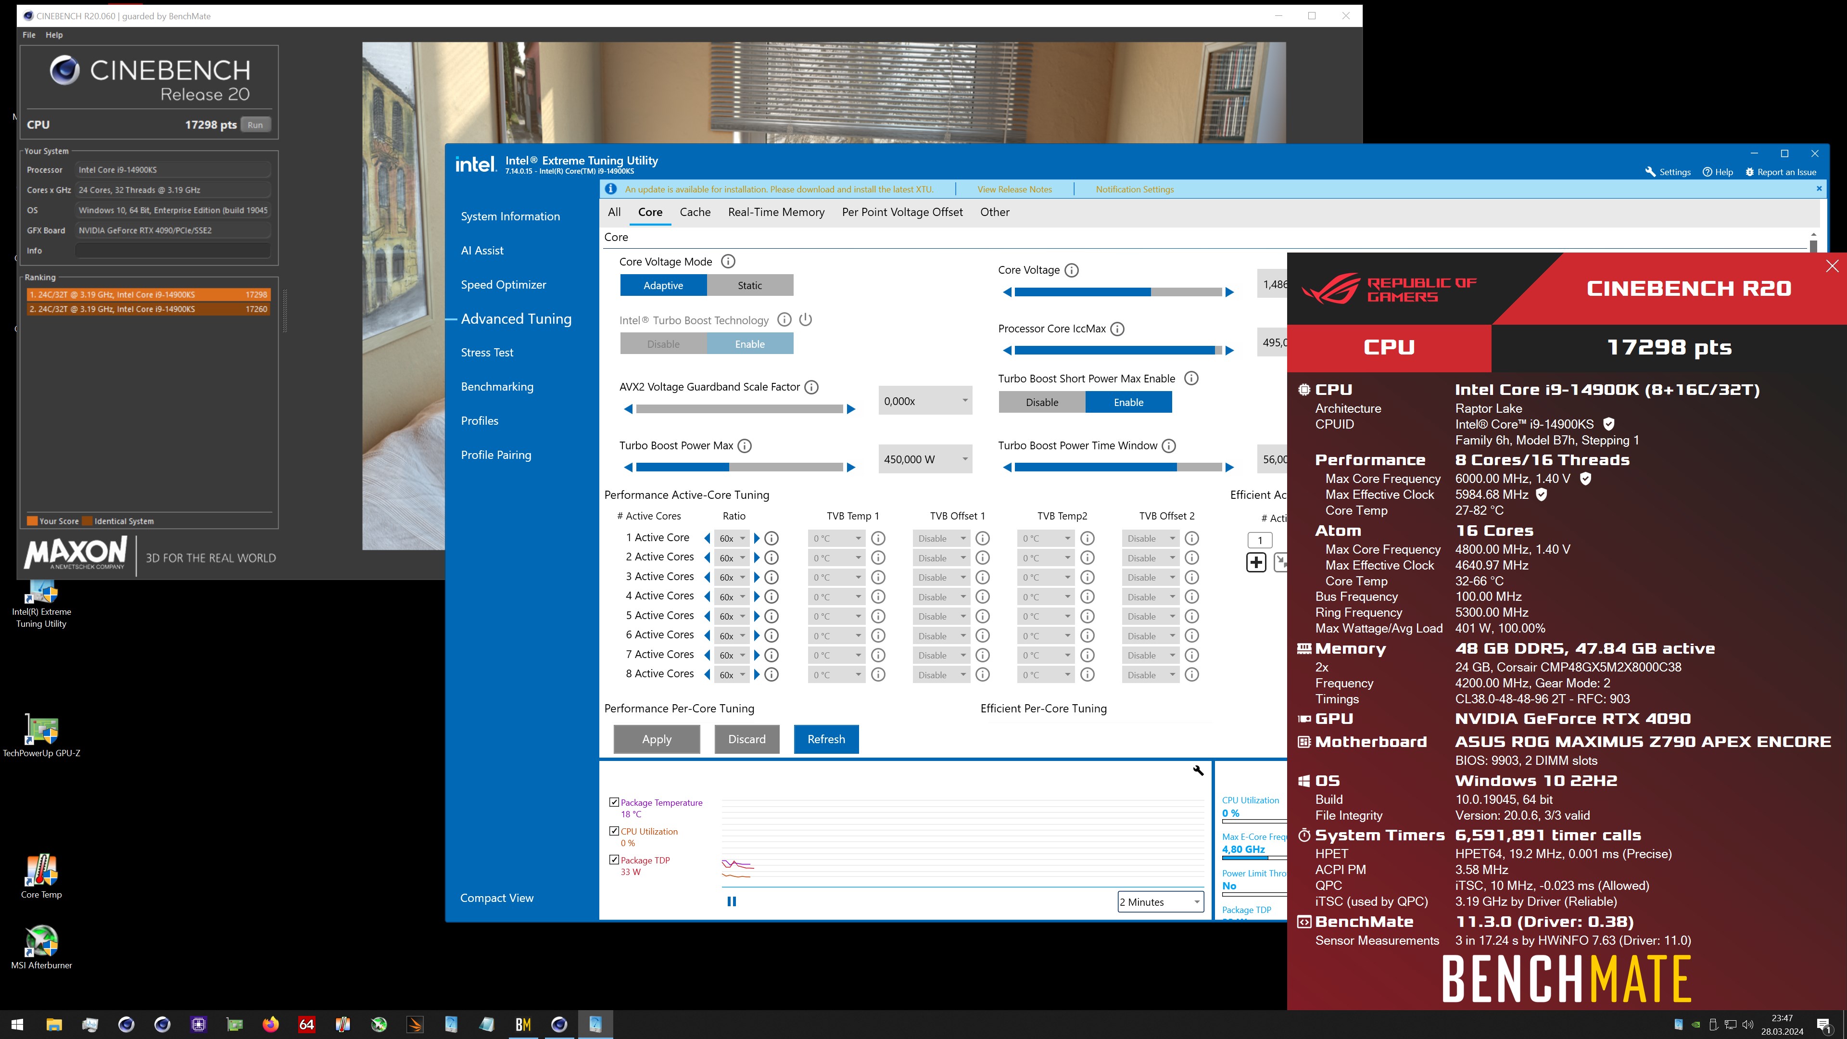The width and height of the screenshot is (1847, 1039).
Task: Open AVX2 Guardband 0,000x dropdown
Action: point(925,401)
